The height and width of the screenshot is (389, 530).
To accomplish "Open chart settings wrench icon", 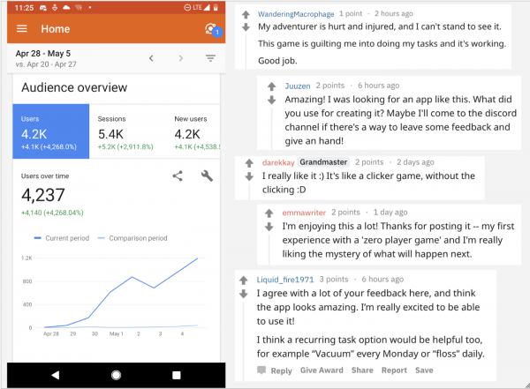I will click(x=208, y=176).
